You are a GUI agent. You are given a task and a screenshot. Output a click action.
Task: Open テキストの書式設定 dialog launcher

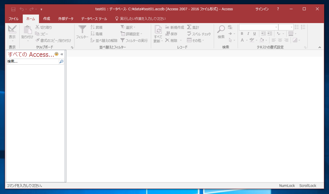(x=305, y=47)
